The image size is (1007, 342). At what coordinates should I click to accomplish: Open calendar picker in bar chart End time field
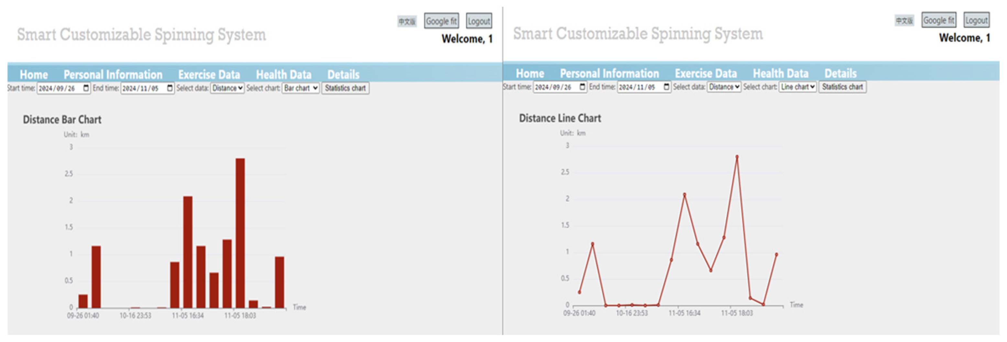coord(170,88)
